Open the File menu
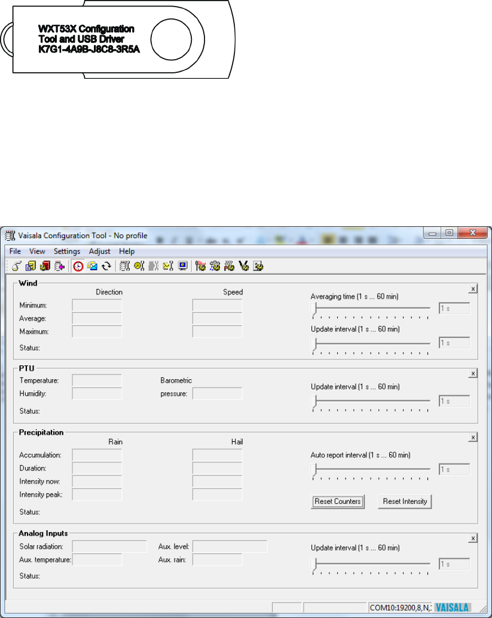This screenshot has width=492, height=618. (15, 251)
